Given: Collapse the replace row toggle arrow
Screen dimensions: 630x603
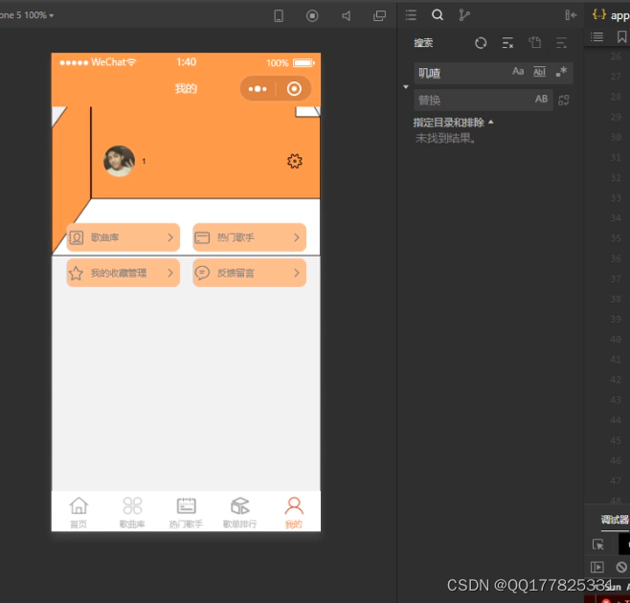Looking at the screenshot, I should point(406,87).
